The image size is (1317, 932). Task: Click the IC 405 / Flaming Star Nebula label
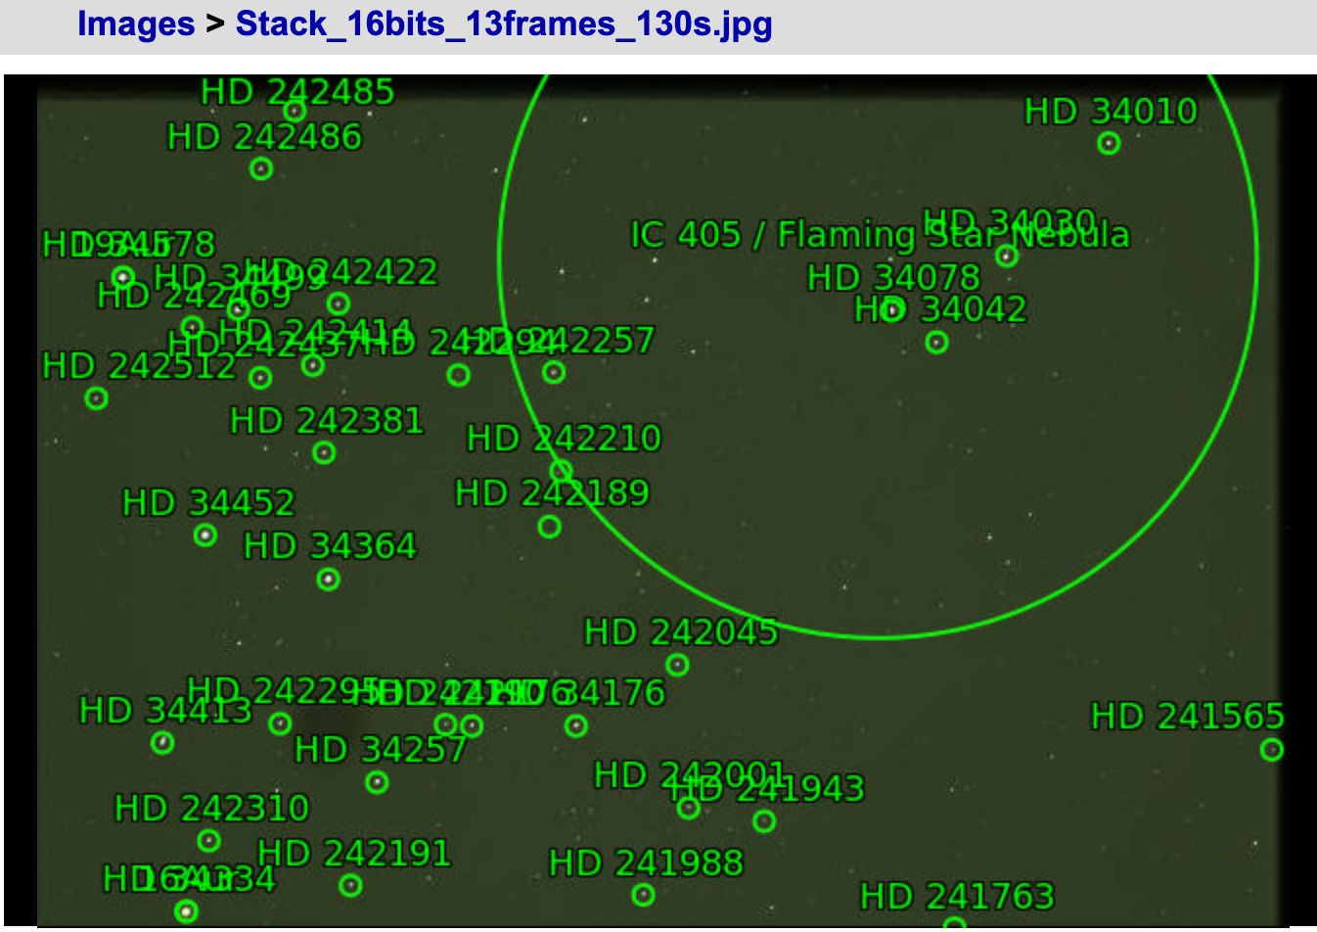(880, 235)
